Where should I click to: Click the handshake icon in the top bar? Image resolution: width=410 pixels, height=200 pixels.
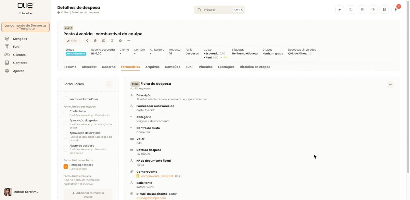373,10
